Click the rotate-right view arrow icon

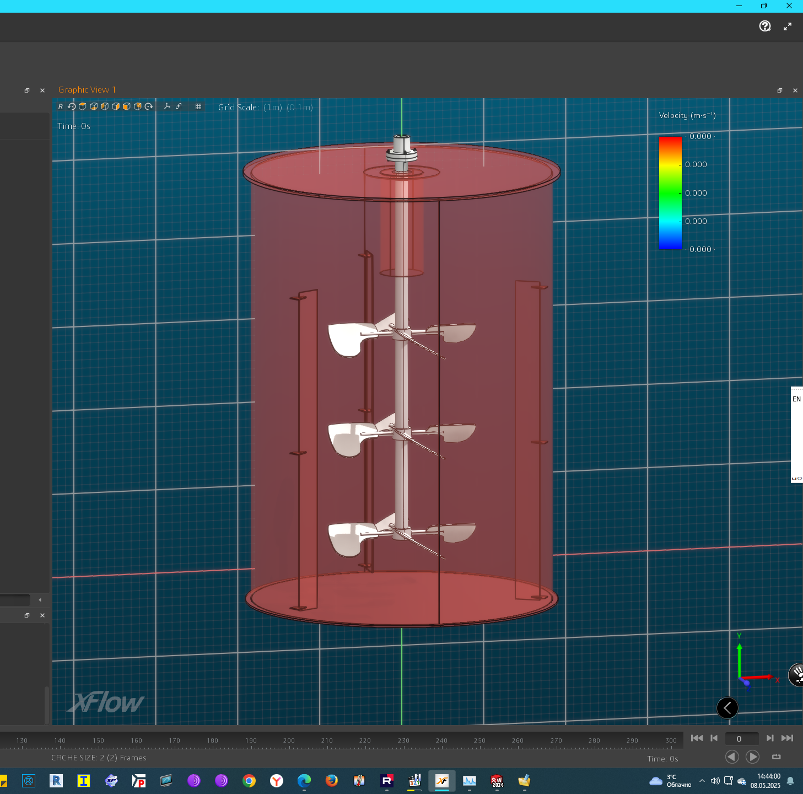tap(149, 107)
